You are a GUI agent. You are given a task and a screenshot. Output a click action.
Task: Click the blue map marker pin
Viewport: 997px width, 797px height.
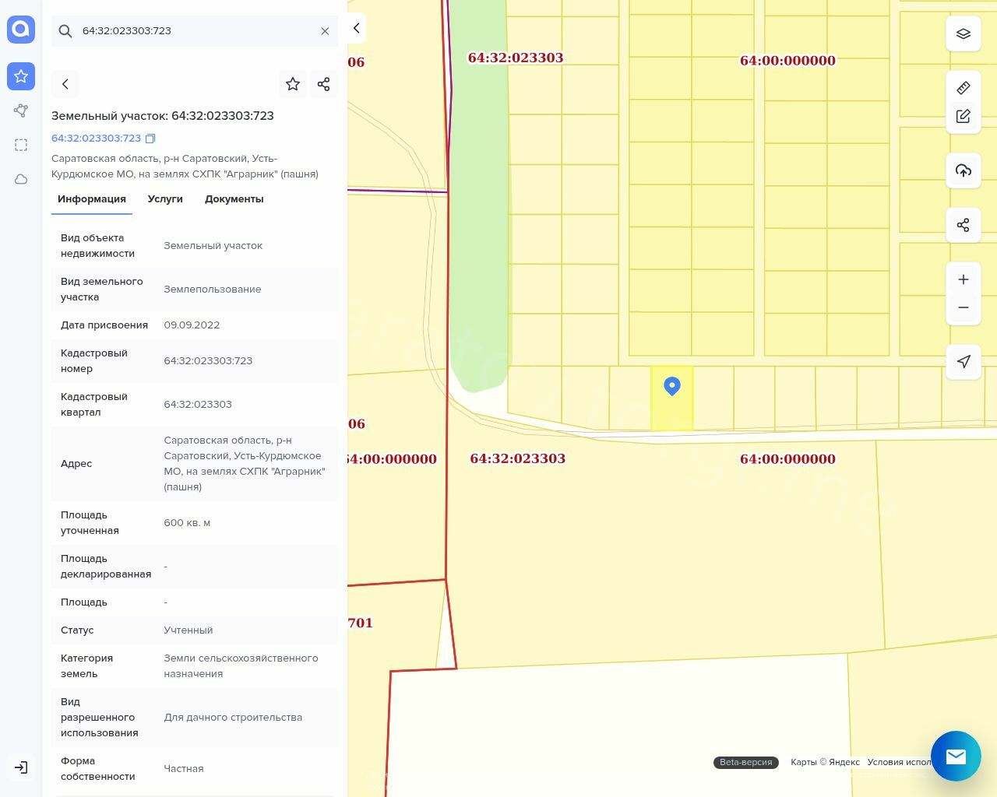(x=672, y=386)
